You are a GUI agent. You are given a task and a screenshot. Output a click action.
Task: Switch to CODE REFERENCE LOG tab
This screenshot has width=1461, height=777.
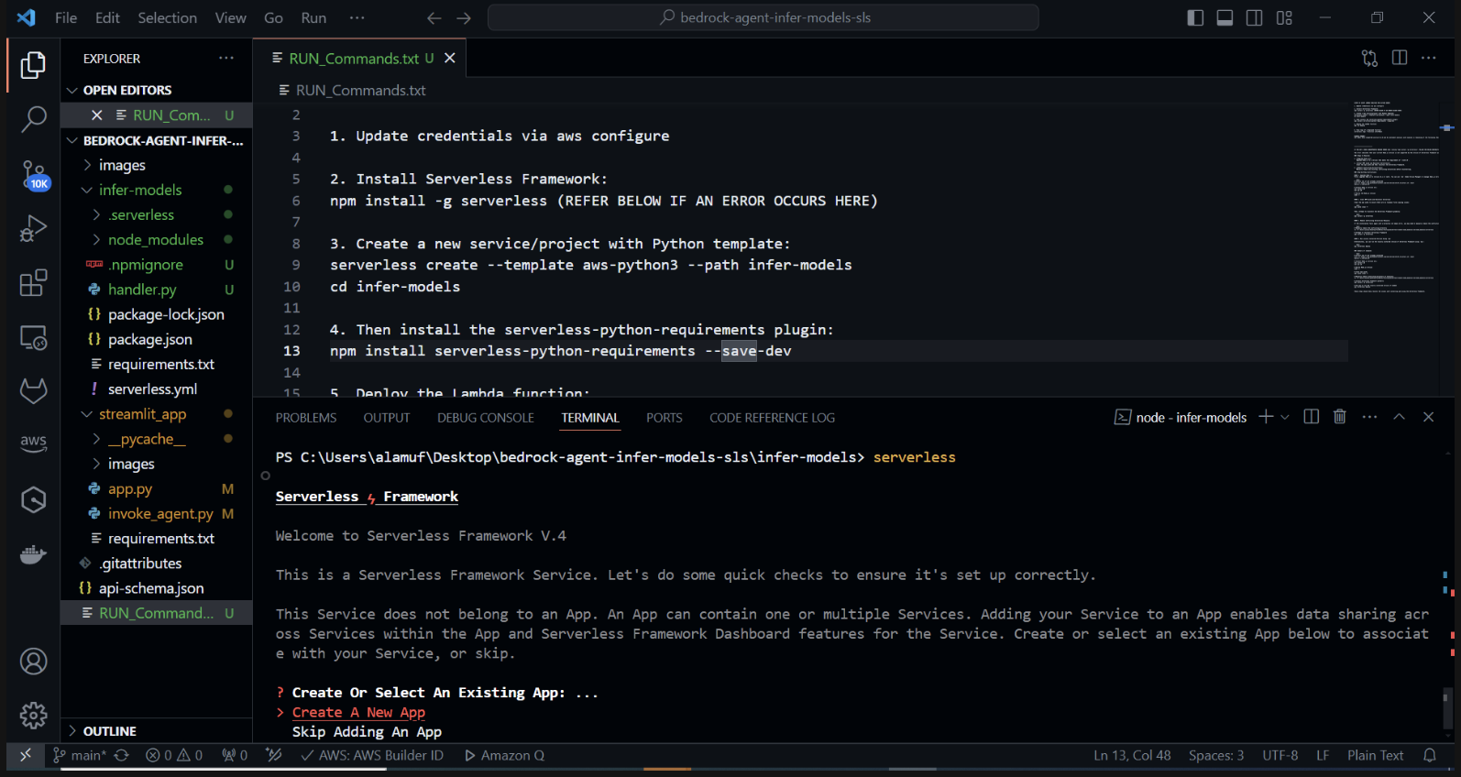(772, 418)
